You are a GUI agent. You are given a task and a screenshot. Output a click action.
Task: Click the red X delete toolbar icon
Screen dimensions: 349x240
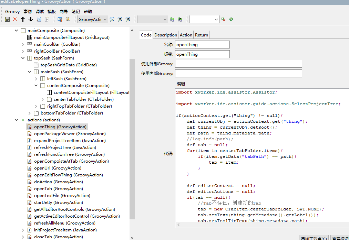click(15, 19)
